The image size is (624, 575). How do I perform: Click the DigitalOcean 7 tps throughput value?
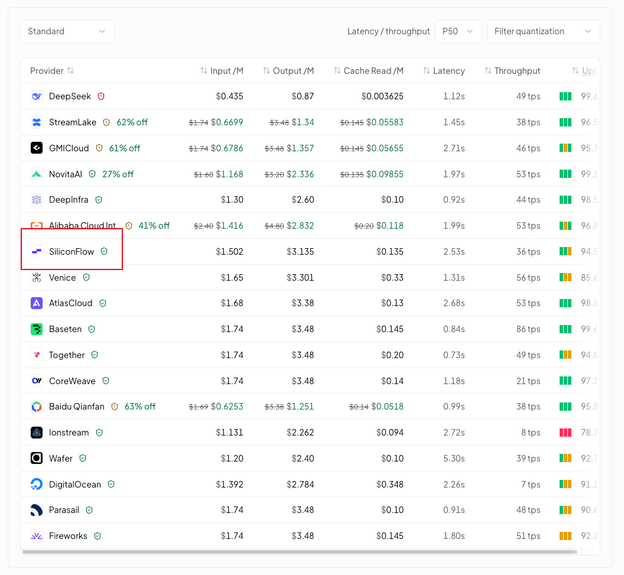pyautogui.click(x=531, y=484)
